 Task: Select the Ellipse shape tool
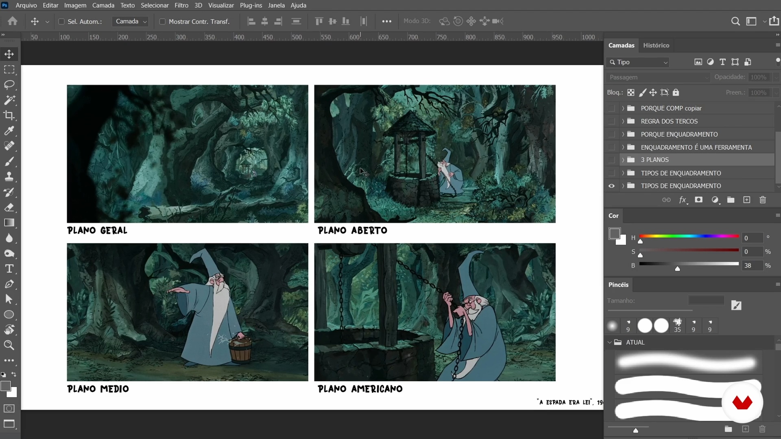[x=9, y=315]
